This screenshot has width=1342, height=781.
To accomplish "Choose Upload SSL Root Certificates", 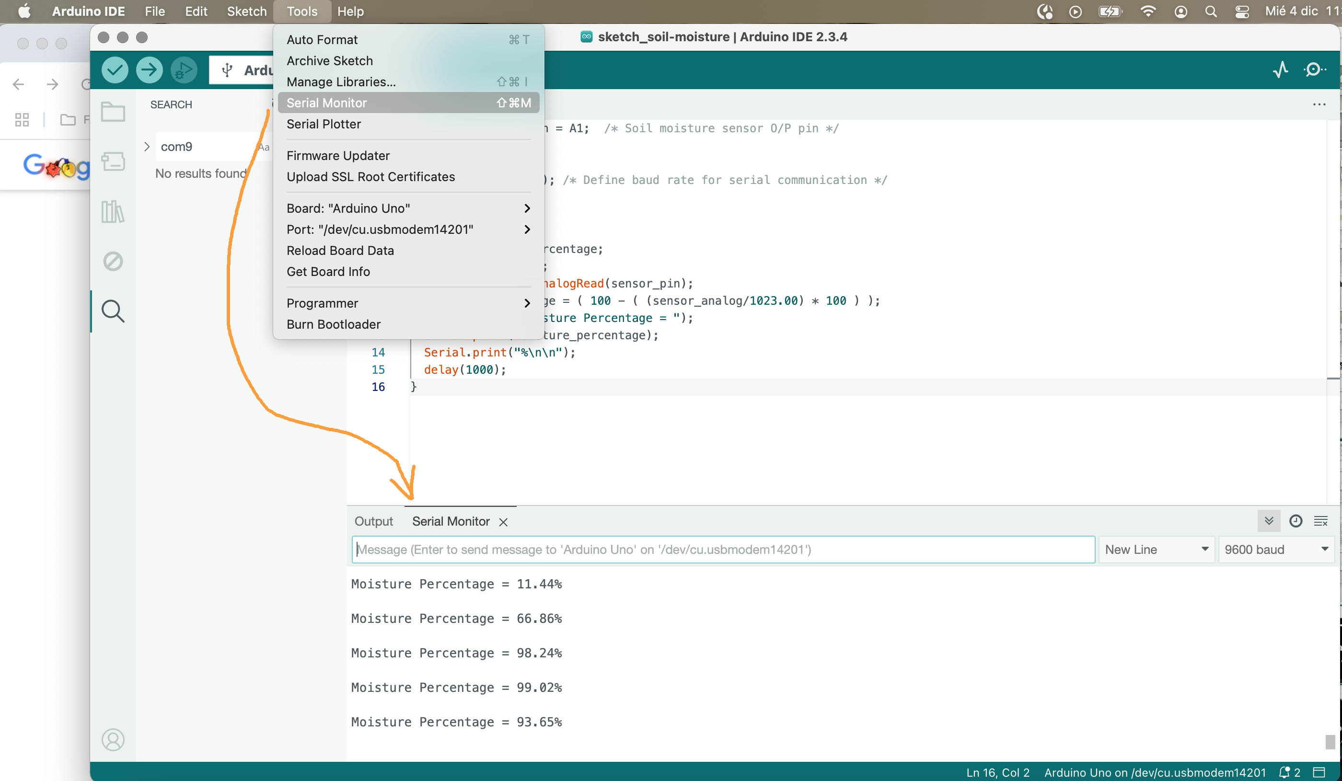I will tap(408, 177).
